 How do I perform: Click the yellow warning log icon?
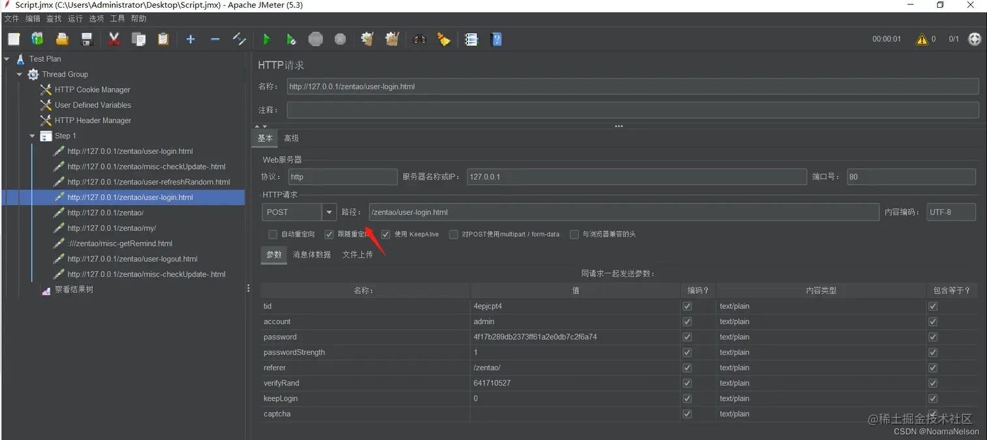pyautogui.click(x=922, y=39)
